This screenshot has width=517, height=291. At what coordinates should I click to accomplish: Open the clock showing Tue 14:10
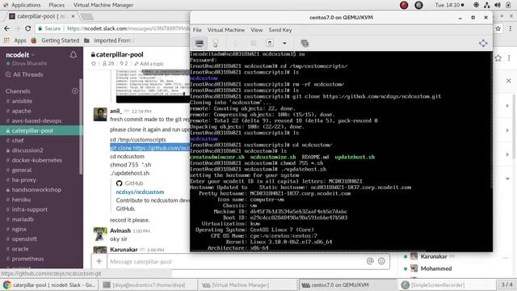pos(449,5)
